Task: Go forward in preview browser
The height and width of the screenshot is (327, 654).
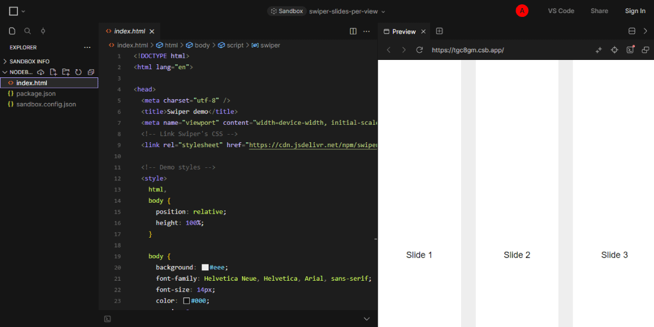Action: [404, 50]
